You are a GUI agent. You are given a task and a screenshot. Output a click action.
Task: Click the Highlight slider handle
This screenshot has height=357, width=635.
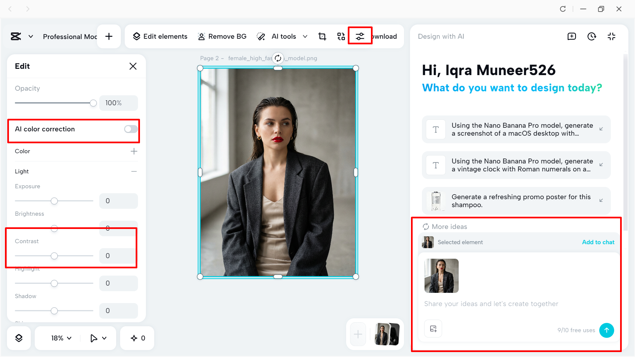click(x=54, y=283)
